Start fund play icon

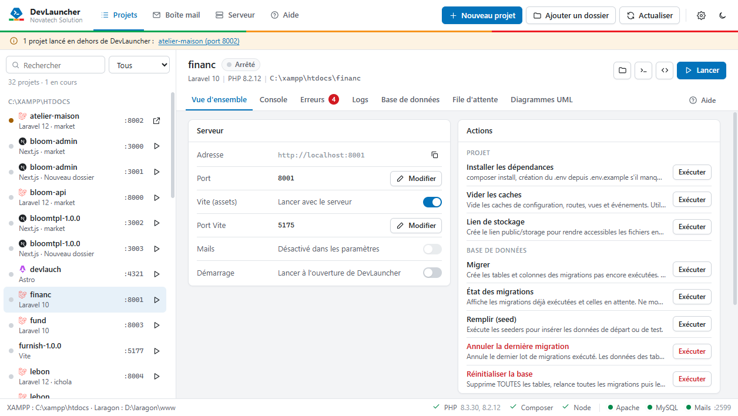pyautogui.click(x=156, y=325)
